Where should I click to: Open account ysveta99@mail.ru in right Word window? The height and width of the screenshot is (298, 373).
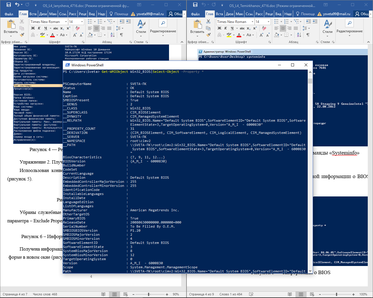(x=334, y=14)
